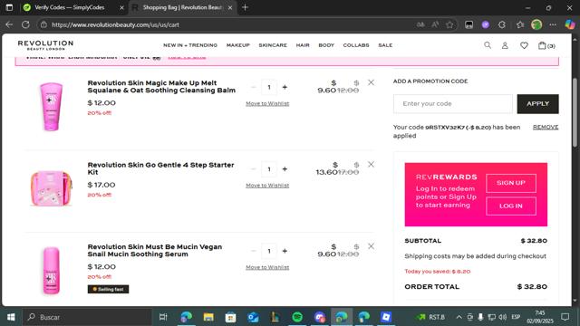Open Outlook from taskbar
Screen dimensions: 580x326
(x=253, y=317)
